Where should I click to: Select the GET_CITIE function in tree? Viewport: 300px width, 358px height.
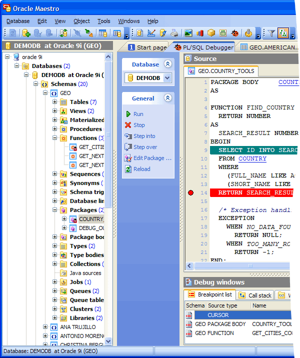pos(91,147)
